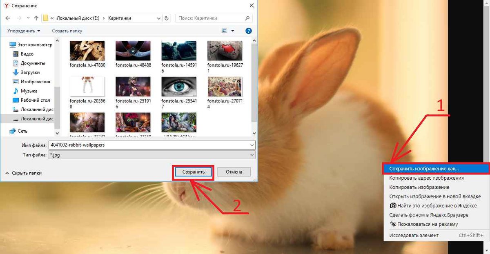The width and height of the screenshot is (490, 254).
Task: Click Исследовать элемент in context menu
Action: [x=414, y=235]
